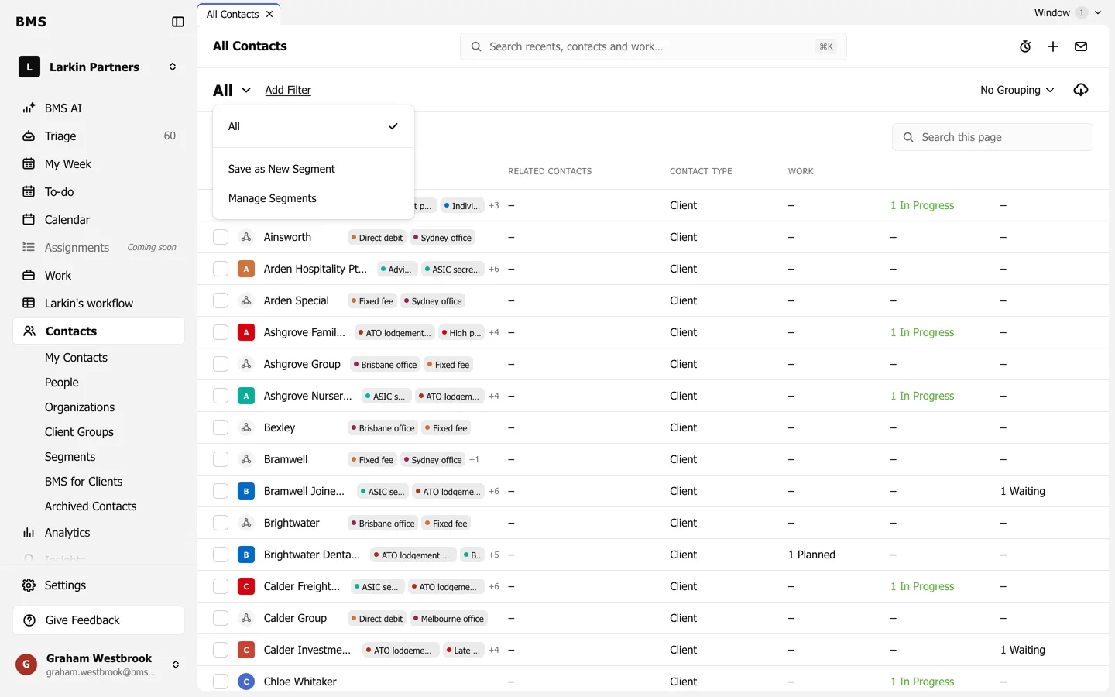1115x697 pixels.
Task: Click the global search field
Action: (654, 46)
